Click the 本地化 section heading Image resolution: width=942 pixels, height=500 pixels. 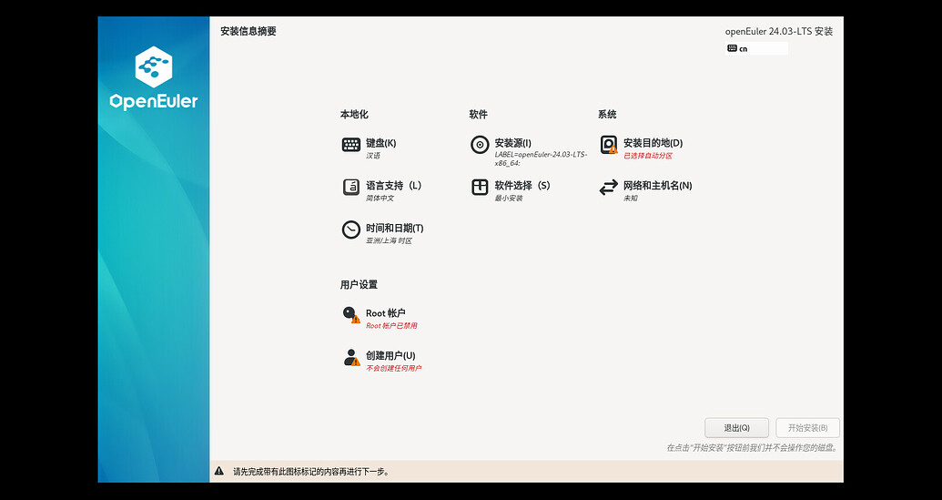point(354,114)
